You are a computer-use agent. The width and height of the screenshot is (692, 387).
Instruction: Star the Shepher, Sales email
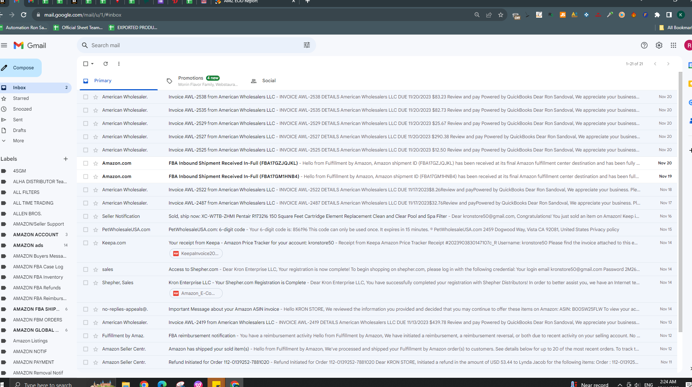96,283
